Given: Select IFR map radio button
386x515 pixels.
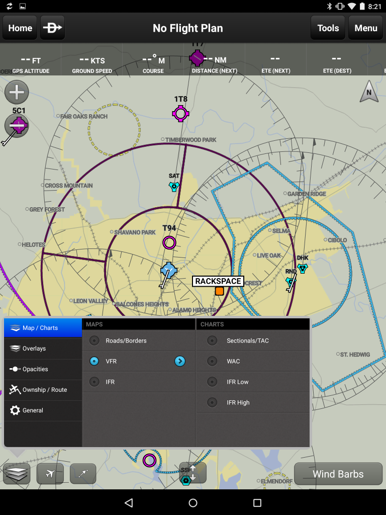Looking at the screenshot, I should (94, 382).
